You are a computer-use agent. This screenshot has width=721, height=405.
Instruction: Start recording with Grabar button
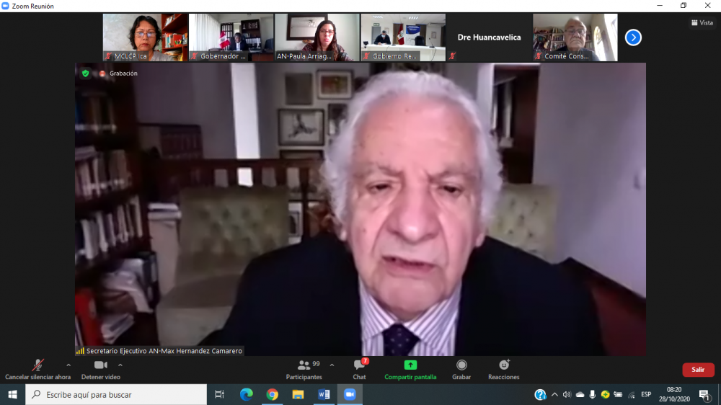461,368
